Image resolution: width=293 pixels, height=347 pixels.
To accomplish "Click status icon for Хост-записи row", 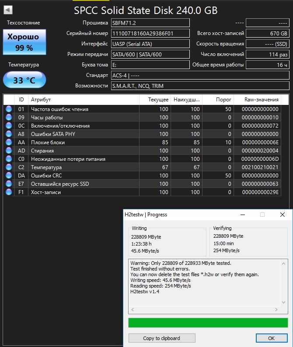I will click(9, 192).
